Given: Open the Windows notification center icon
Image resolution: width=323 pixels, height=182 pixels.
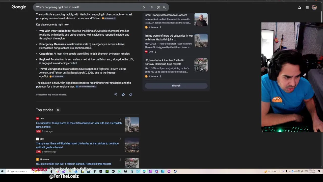Looking at the screenshot, I should click(319, 171).
